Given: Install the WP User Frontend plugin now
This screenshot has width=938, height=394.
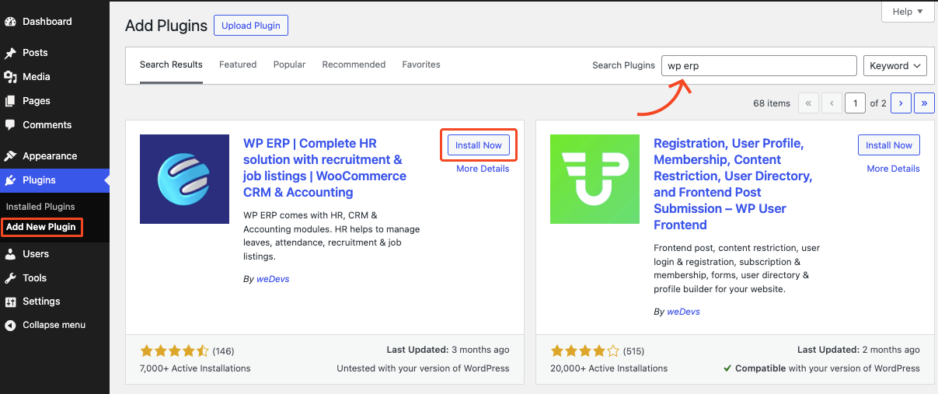Looking at the screenshot, I should pos(889,145).
